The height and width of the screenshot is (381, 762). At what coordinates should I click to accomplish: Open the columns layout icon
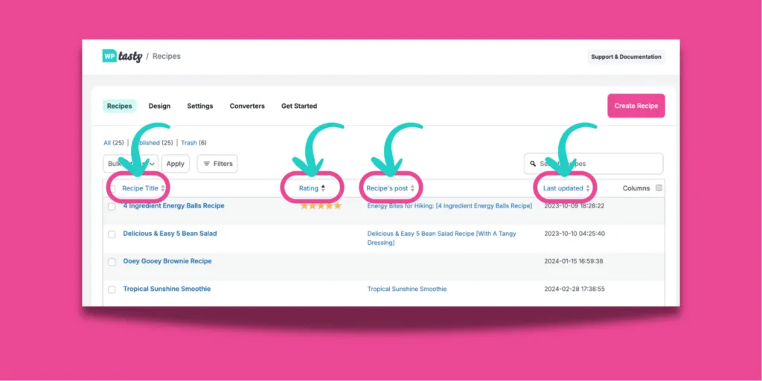pos(659,188)
